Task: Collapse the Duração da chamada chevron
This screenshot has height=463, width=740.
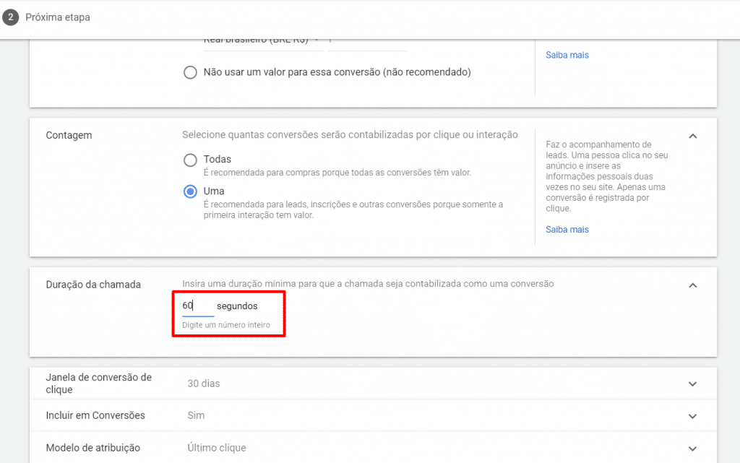Action: click(x=692, y=285)
